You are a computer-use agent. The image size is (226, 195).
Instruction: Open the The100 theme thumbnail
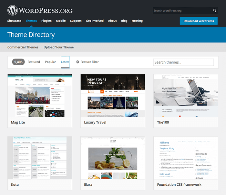[x=186, y=96]
